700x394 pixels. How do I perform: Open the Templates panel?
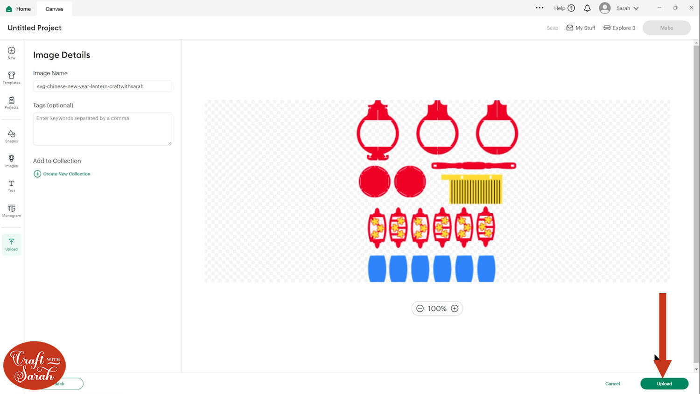pyautogui.click(x=11, y=78)
